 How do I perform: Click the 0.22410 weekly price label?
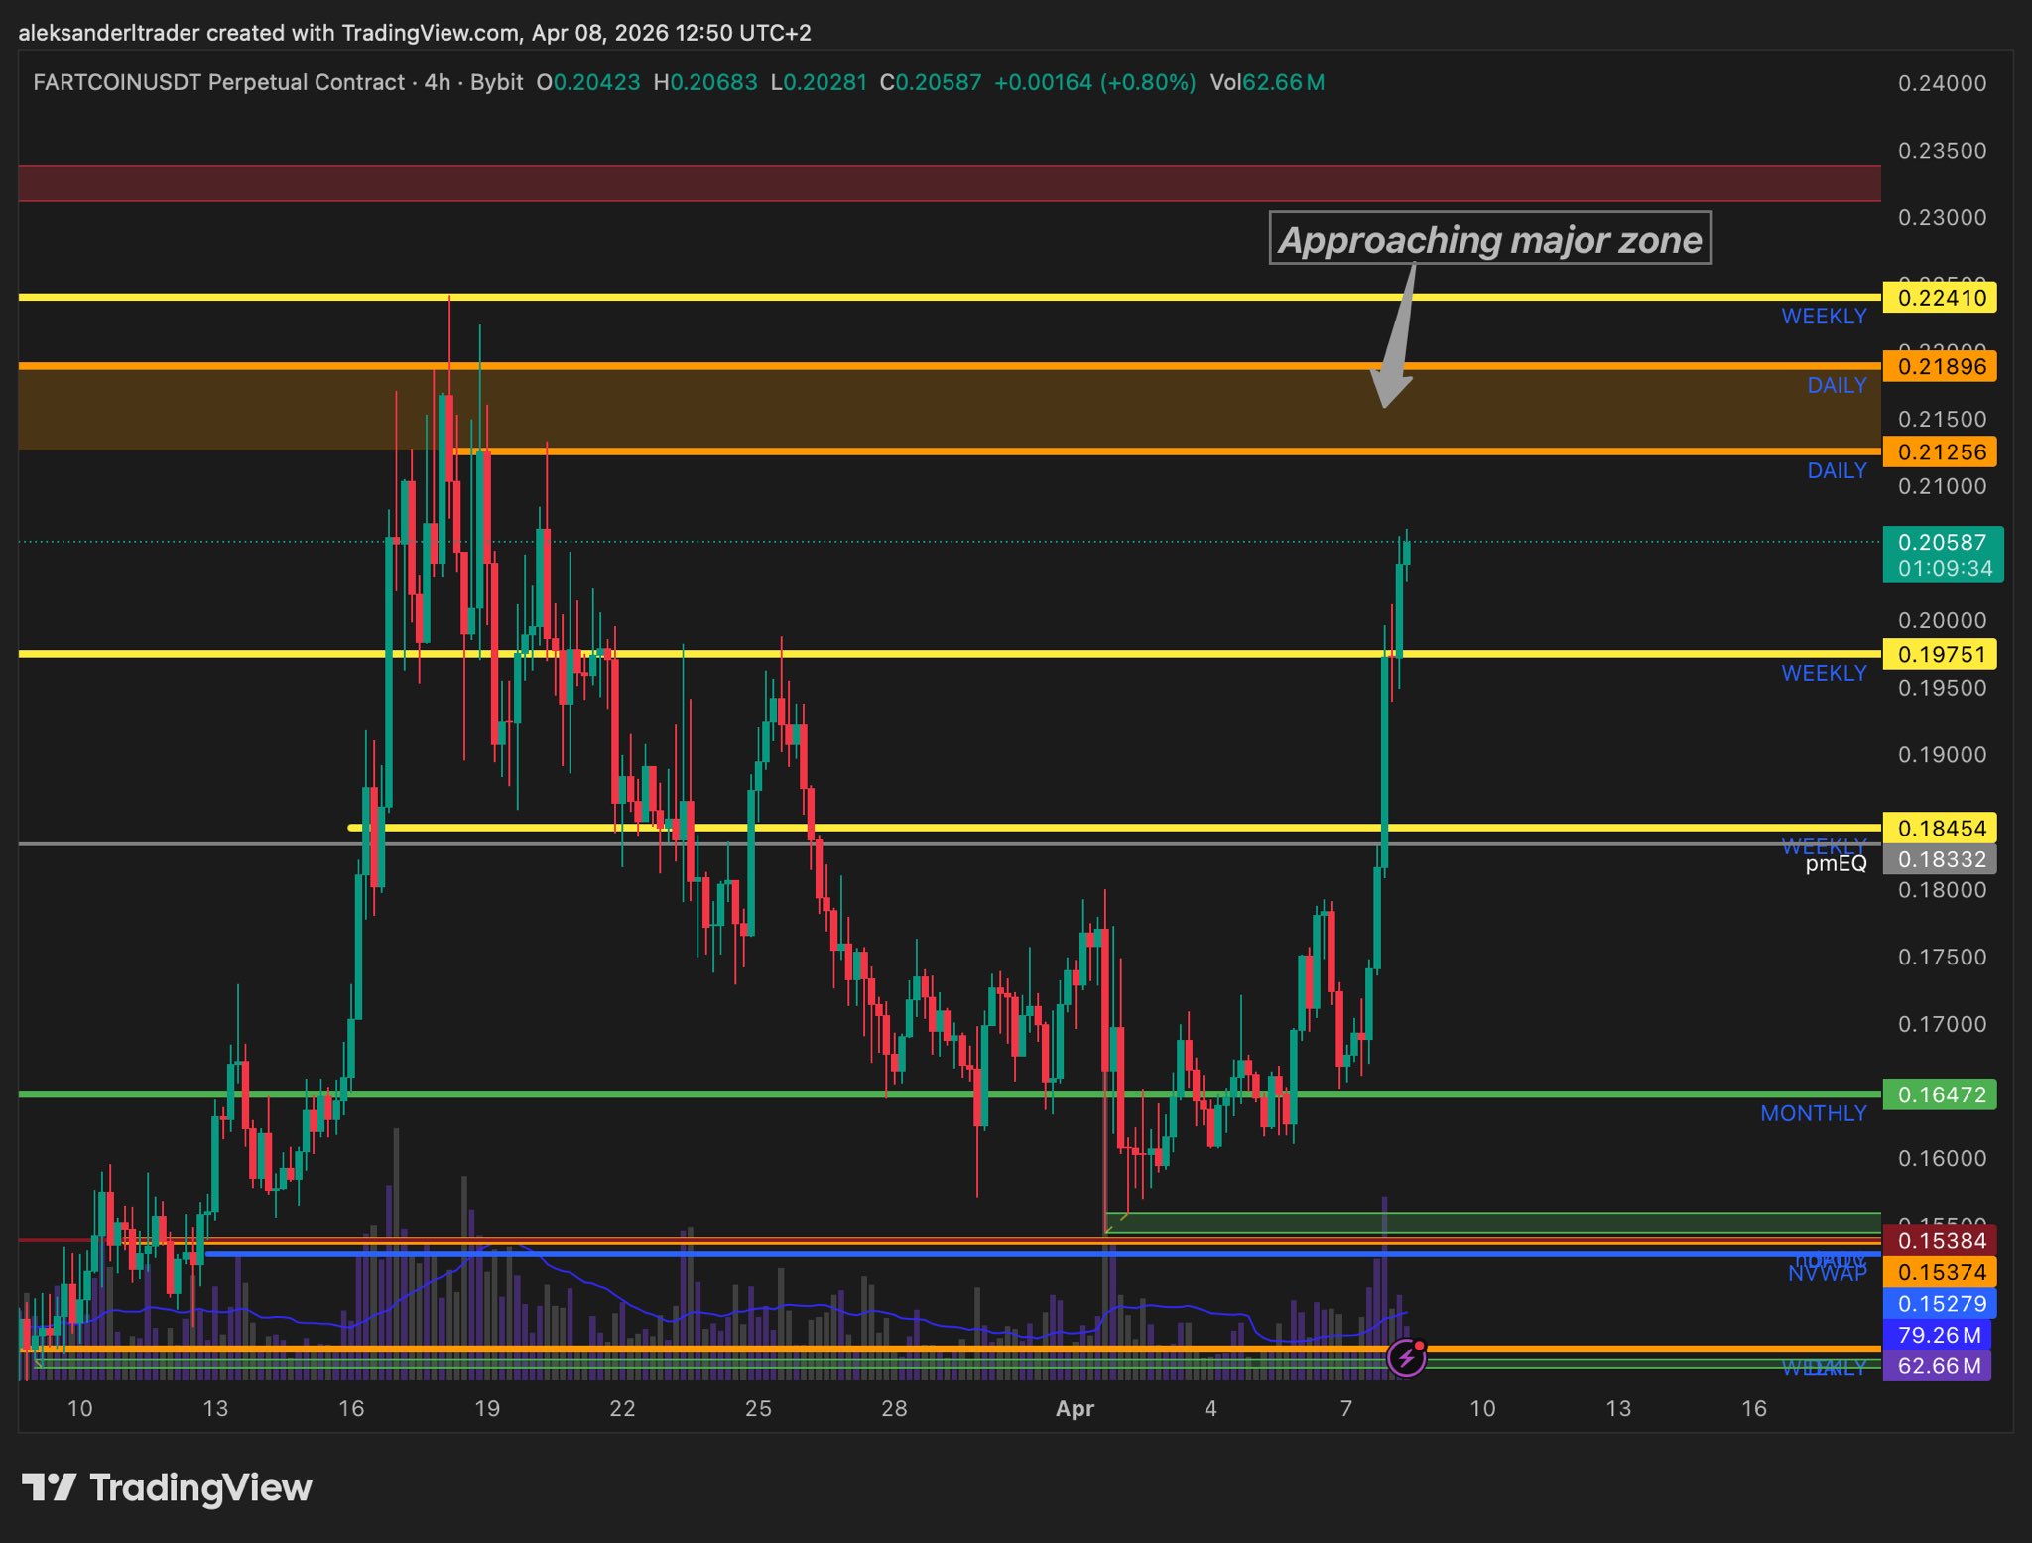1940,298
